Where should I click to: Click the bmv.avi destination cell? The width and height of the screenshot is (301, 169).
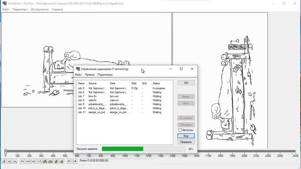click(x=114, y=96)
